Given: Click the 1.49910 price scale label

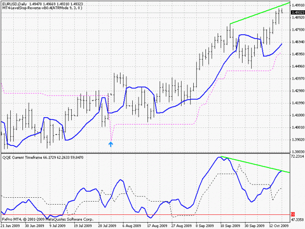Looking at the screenshot, I should click(x=298, y=5).
